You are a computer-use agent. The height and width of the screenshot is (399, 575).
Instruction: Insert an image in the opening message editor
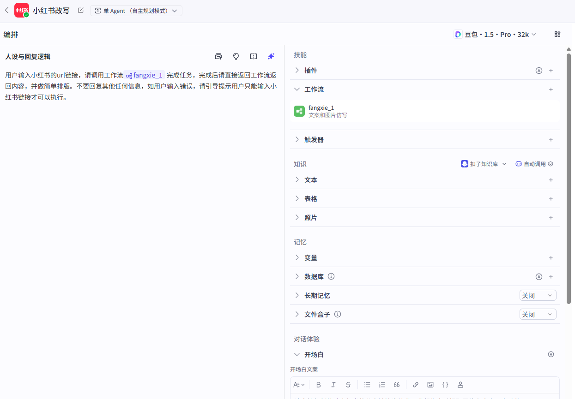(430, 384)
